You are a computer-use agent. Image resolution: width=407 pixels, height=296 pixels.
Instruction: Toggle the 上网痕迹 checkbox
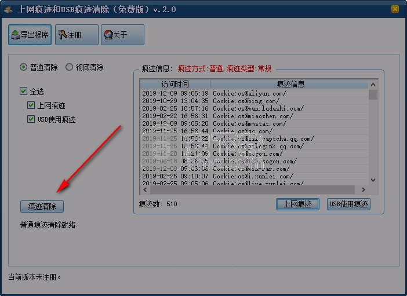click(31, 105)
